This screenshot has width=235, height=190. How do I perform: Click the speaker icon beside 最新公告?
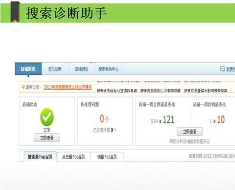(24, 87)
